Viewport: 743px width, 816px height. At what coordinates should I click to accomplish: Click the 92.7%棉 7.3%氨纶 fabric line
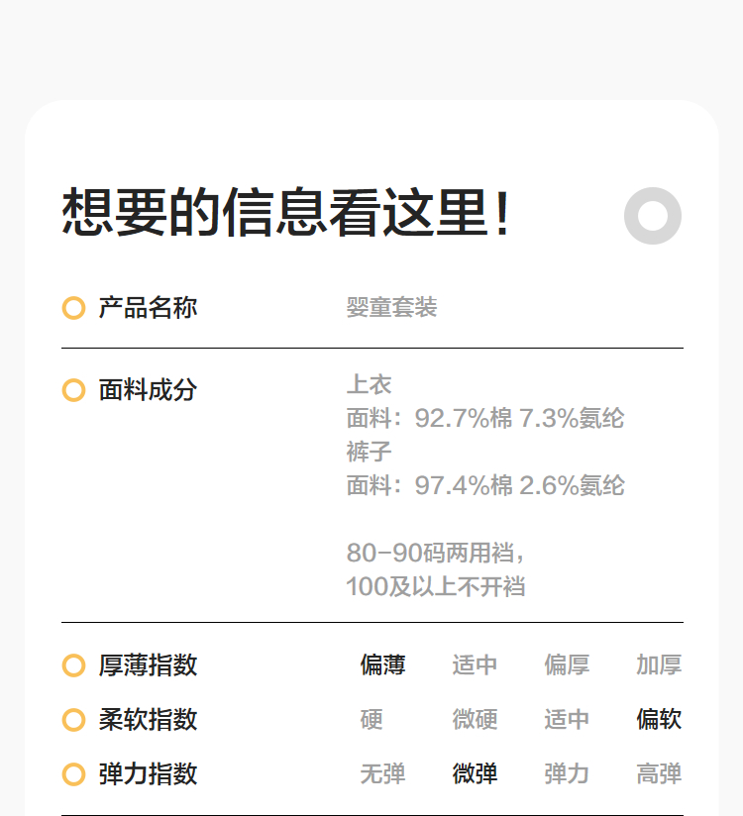(485, 418)
